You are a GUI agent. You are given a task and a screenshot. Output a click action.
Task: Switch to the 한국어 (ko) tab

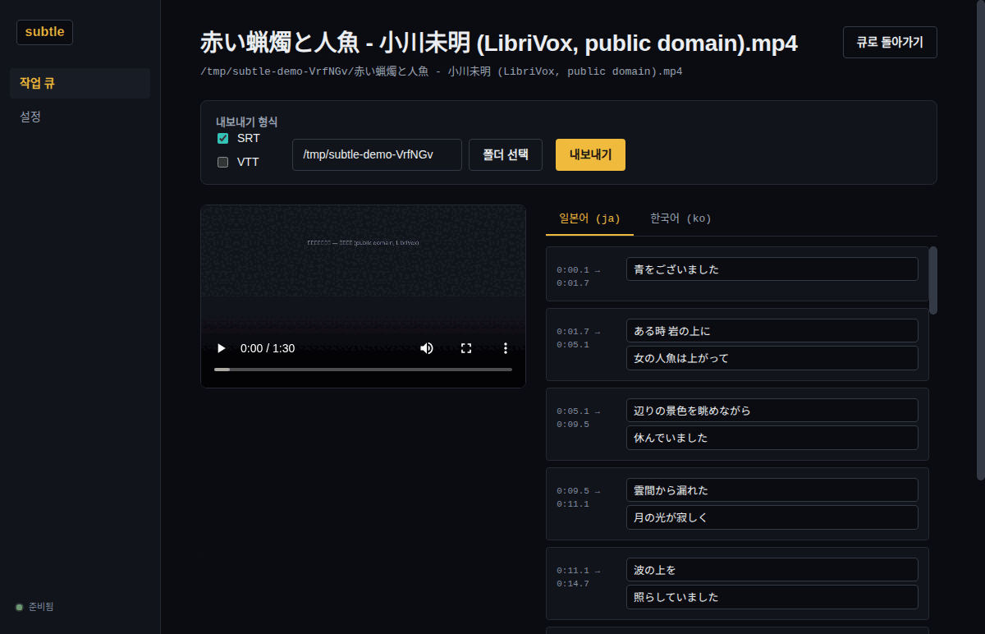coord(680,218)
